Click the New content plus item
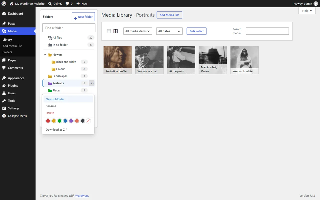The height and width of the screenshot is (200, 320). (82, 3)
